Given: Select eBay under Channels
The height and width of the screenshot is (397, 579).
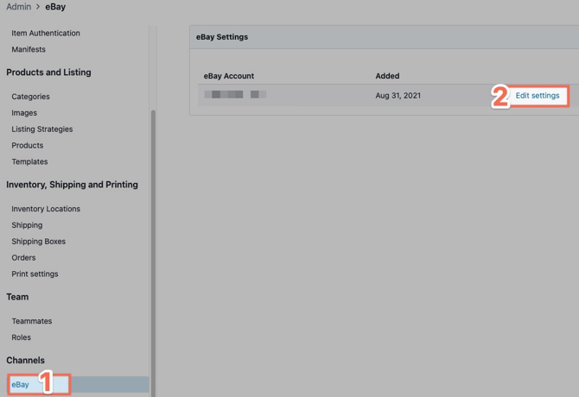Looking at the screenshot, I should (21, 384).
